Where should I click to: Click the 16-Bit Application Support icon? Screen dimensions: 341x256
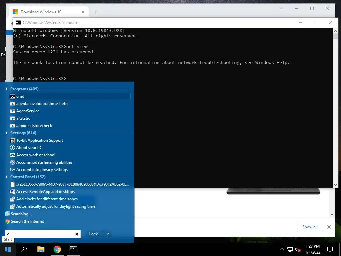point(13,140)
